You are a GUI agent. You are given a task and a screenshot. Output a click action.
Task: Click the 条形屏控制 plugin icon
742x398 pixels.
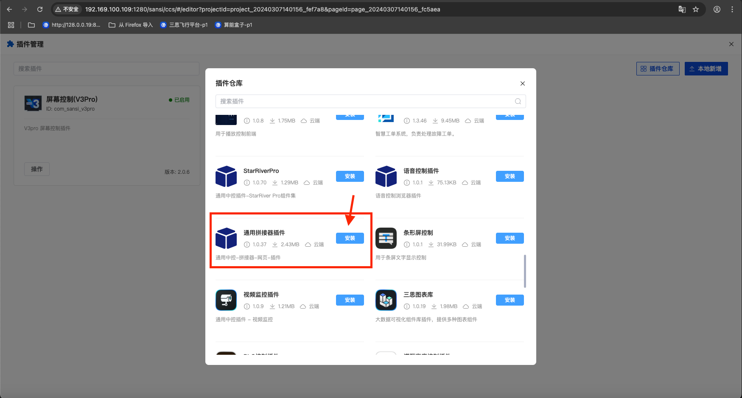coord(386,238)
